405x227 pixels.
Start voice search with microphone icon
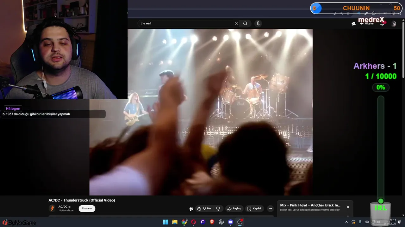(x=258, y=23)
